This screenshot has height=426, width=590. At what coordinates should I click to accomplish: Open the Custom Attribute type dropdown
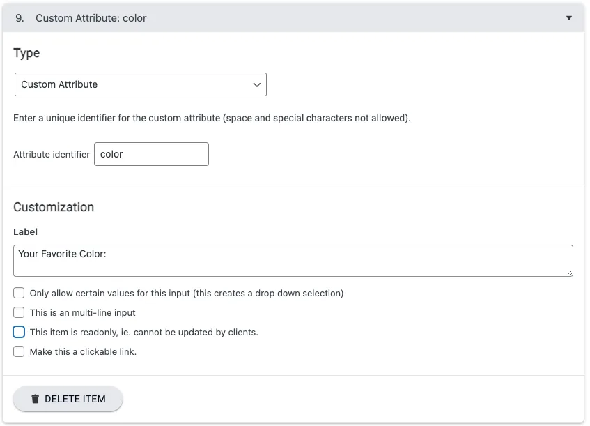[139, 84]
